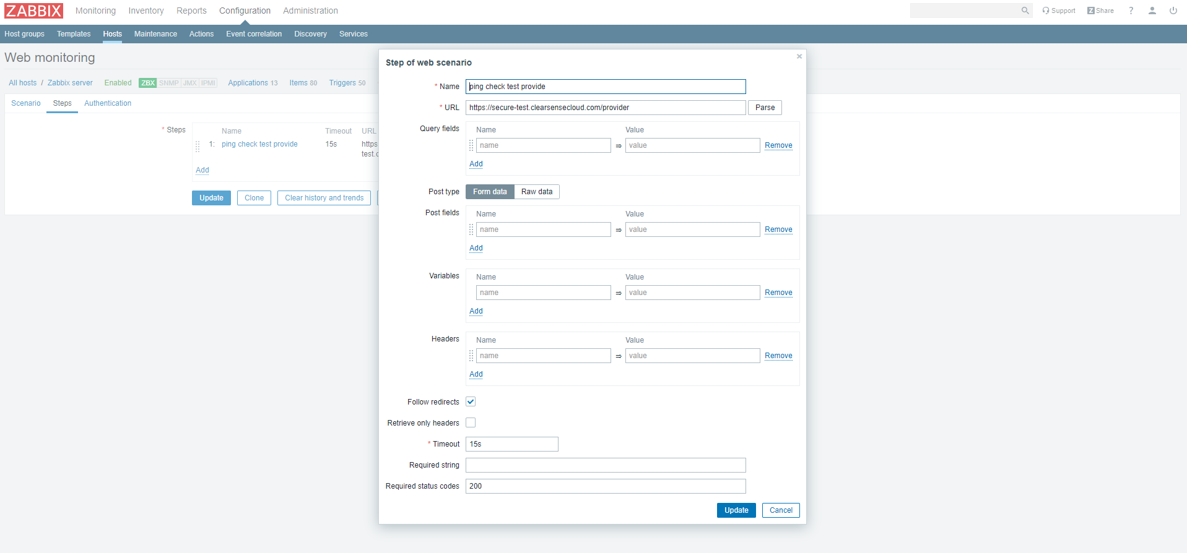Click Add under the Steps table
Screen dimensions: 1187x553
[202, 170]
